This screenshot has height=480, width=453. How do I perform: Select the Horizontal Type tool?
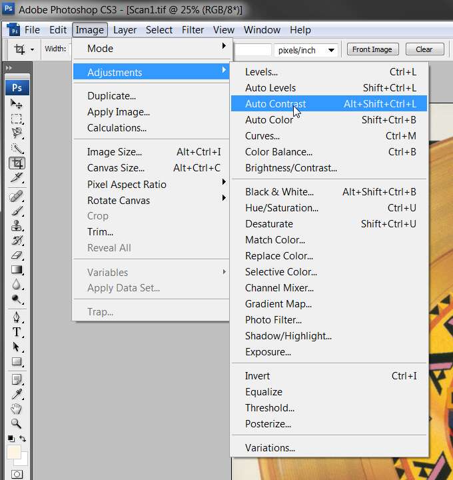(17, 332)
